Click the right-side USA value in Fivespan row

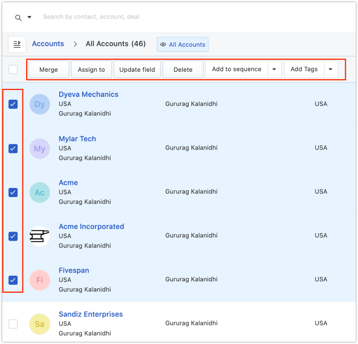(x=321, y=279)
